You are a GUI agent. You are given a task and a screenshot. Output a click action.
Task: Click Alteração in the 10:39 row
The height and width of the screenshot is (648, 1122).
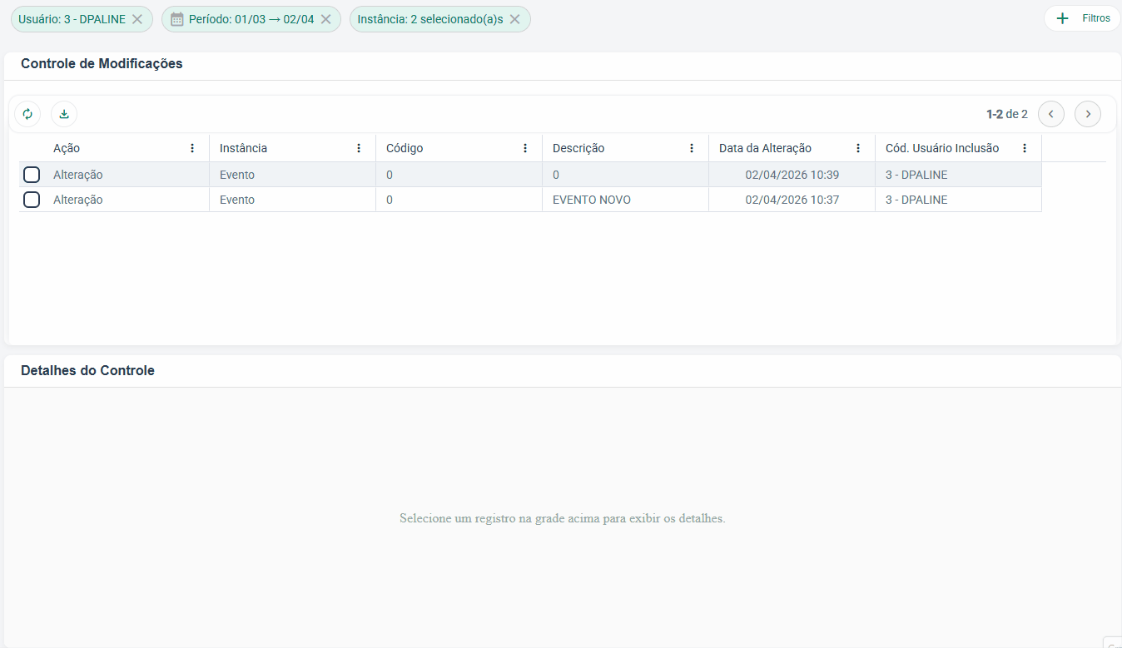pyautogui.click(x=78, y=175)
